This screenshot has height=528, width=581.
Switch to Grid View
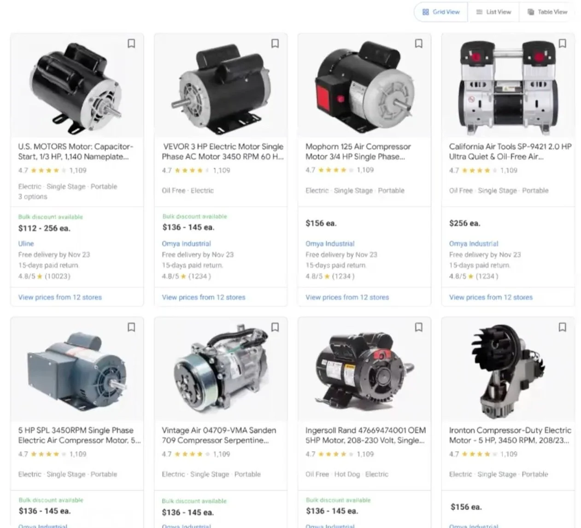tap(441, 12)
